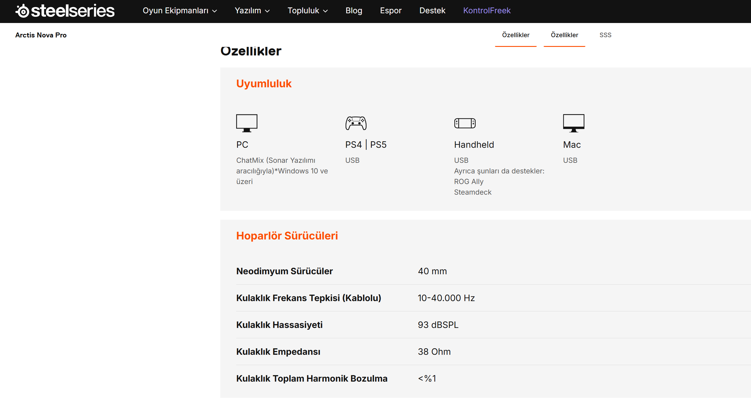The width and height of the screenshot is (751, 399).
Task: Go to the Espor section
Action: coord(391,11)
